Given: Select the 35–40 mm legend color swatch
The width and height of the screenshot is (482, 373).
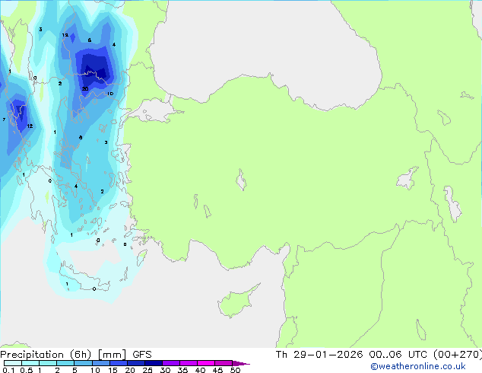Looking at the screenshot, I should point(188,363).
